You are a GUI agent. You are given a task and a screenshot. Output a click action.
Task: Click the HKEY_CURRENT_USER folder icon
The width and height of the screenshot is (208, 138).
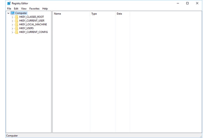coord(17,21)
